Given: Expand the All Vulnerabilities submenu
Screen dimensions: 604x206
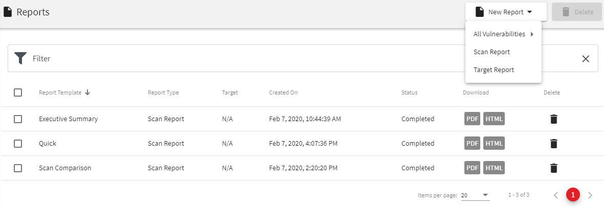Looking at the screenshot, I should 503,34.
